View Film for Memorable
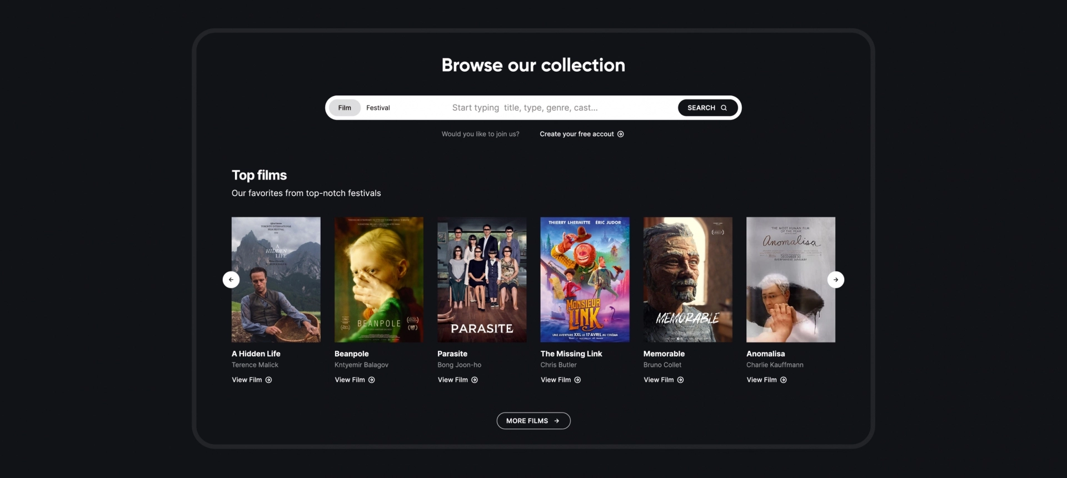The height and width of the screenshot is (478, 1067). point(664,380)
